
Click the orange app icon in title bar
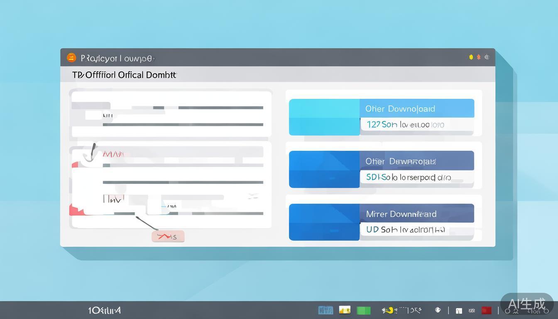[x=71, y=58]
